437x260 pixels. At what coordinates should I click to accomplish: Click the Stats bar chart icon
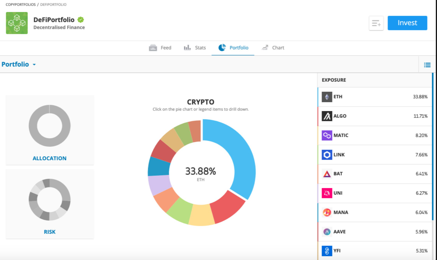pyautogui.click(x=187, y=48)
